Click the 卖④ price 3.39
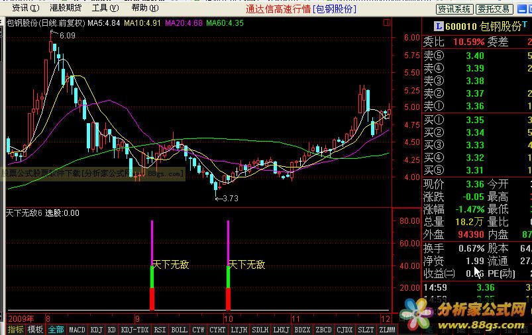This screenshot has height=335, width=532. [475, 68]
